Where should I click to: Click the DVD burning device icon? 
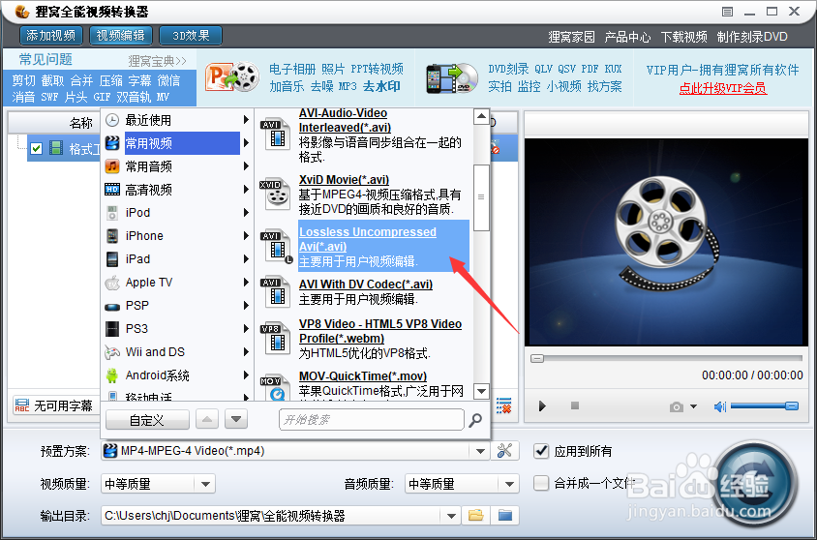point(451,78)
